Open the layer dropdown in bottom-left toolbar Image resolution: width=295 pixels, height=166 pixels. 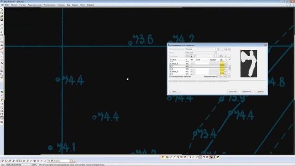[71, 161]
